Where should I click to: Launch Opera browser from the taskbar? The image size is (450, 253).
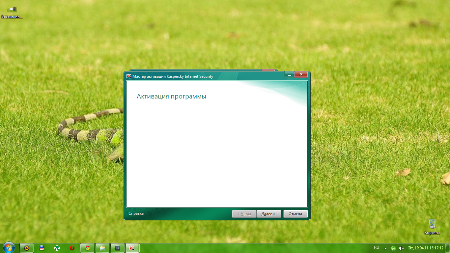pyautogui.click(x=72, y=248)
